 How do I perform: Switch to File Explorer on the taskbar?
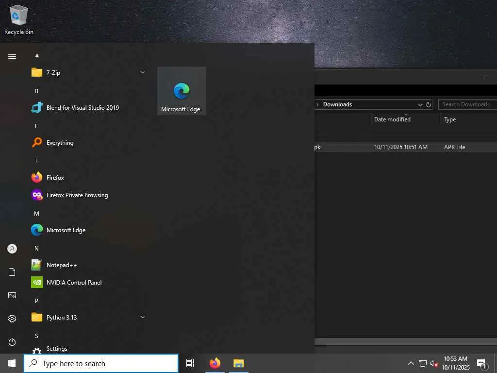239,363
